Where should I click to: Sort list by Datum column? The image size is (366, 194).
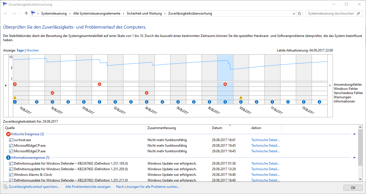230,128
